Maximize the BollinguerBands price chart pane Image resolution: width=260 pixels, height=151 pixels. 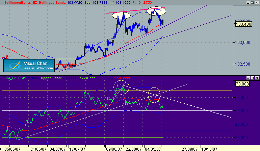click(252, 2)
